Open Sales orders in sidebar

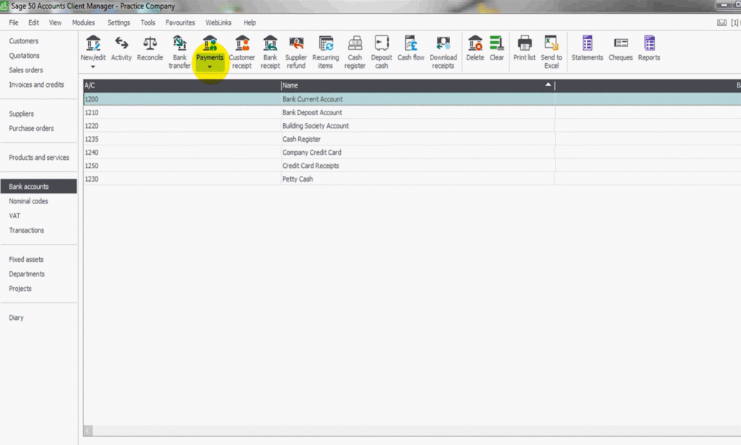point(26,70)
